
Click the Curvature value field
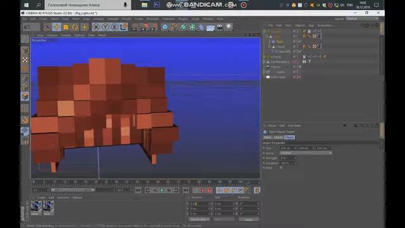288,163
